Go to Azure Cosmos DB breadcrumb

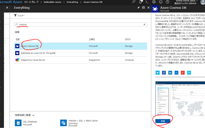(x=93, y=2)
